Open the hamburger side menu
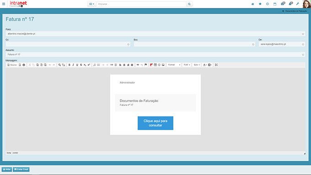This screenshot has height=175, width=311. tap(4, 4)
